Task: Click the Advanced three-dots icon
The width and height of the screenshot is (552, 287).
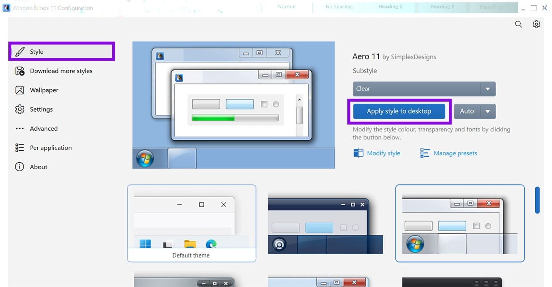Action: tap(20, 128)
